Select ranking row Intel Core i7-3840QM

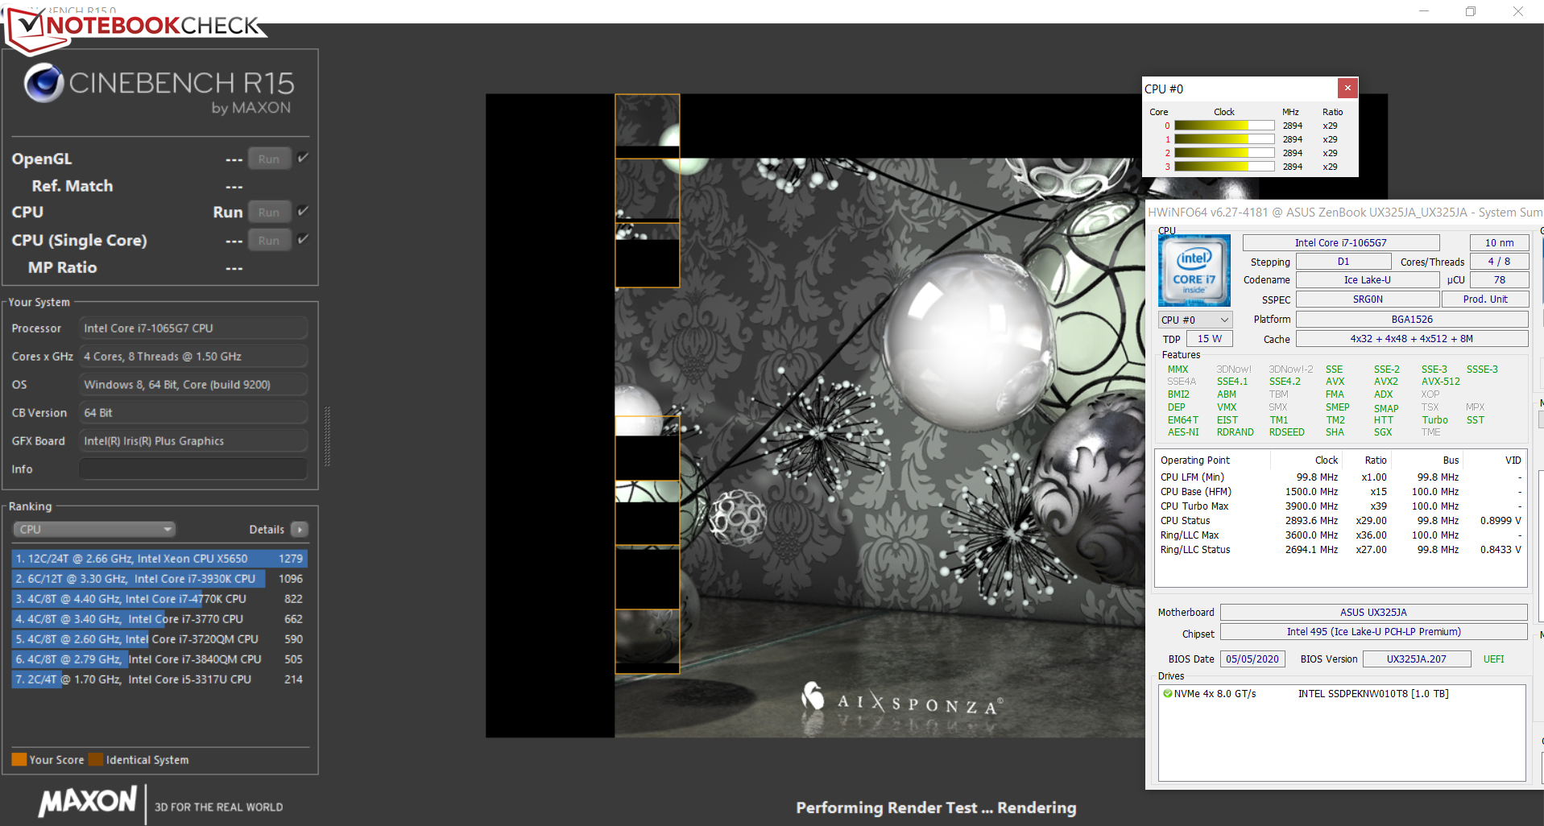pyautogui.click(x=159, y=659)
